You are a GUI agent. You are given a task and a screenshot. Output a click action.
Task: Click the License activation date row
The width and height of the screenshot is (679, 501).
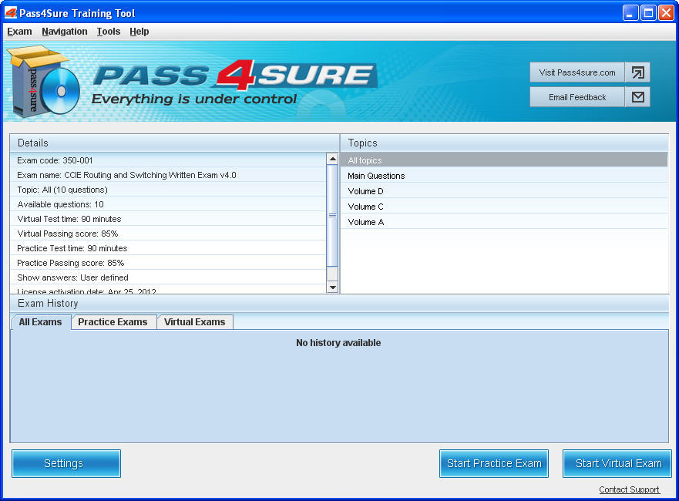(x=168, y=290)
